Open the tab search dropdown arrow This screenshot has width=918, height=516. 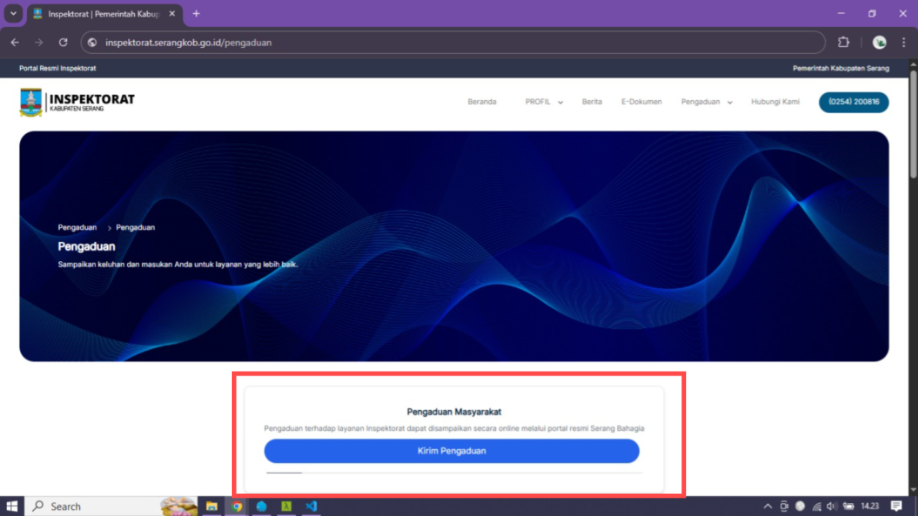coord(13,13)
